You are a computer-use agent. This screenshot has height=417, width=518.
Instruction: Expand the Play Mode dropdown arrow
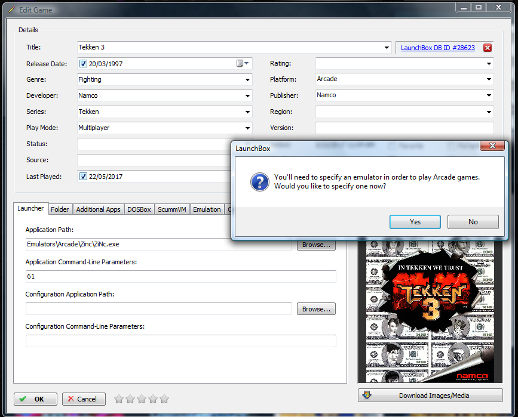(x=247, y=128)
